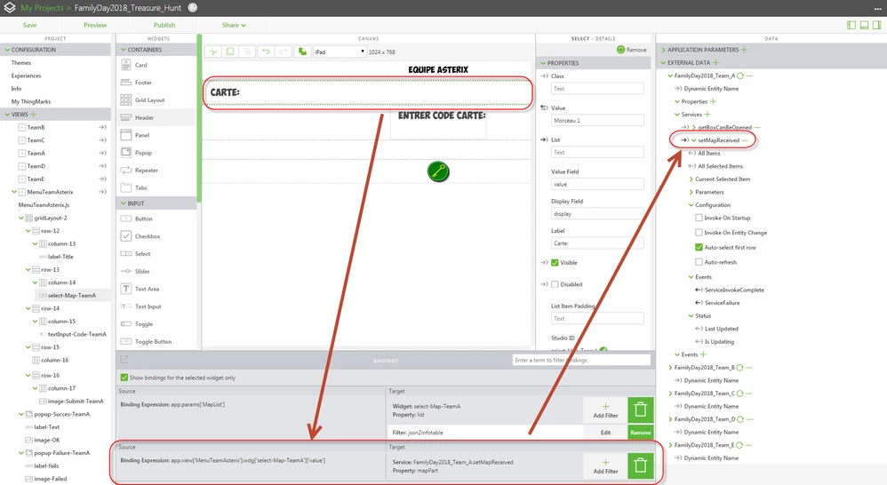The image size is (887, 485).
Task: Open the project info icon beside FamilyDay2018_Treasure_Hunt
Action: (x=192, y=8)
